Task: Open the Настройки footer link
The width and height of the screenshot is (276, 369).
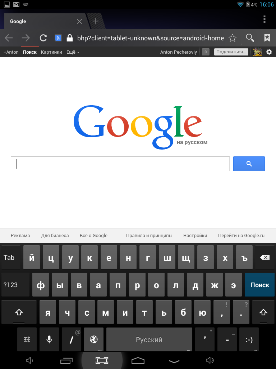Action: pyautogui.click(x=195, y=236)
